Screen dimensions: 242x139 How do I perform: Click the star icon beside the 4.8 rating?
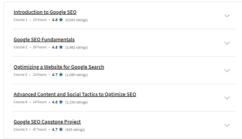[61, 47]
